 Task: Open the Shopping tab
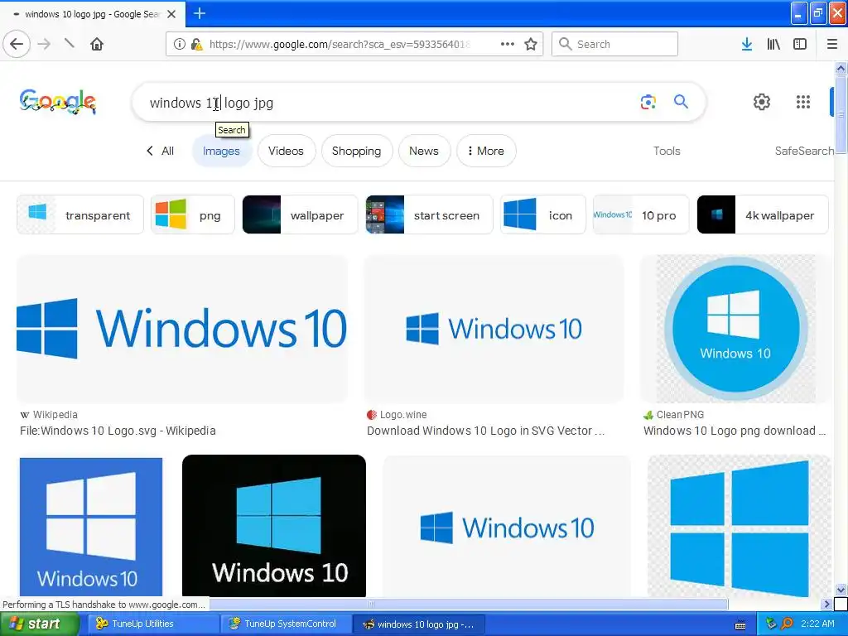[x=356, y=151]
